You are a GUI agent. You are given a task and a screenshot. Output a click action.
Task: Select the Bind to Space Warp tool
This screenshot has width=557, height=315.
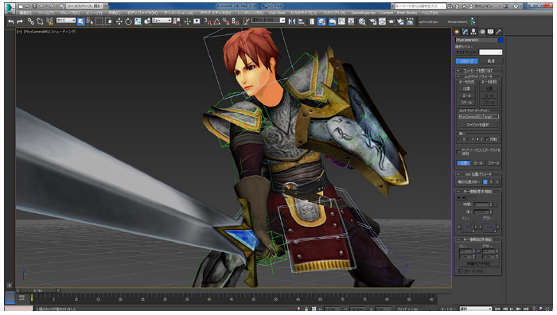[x=49, y=21]
